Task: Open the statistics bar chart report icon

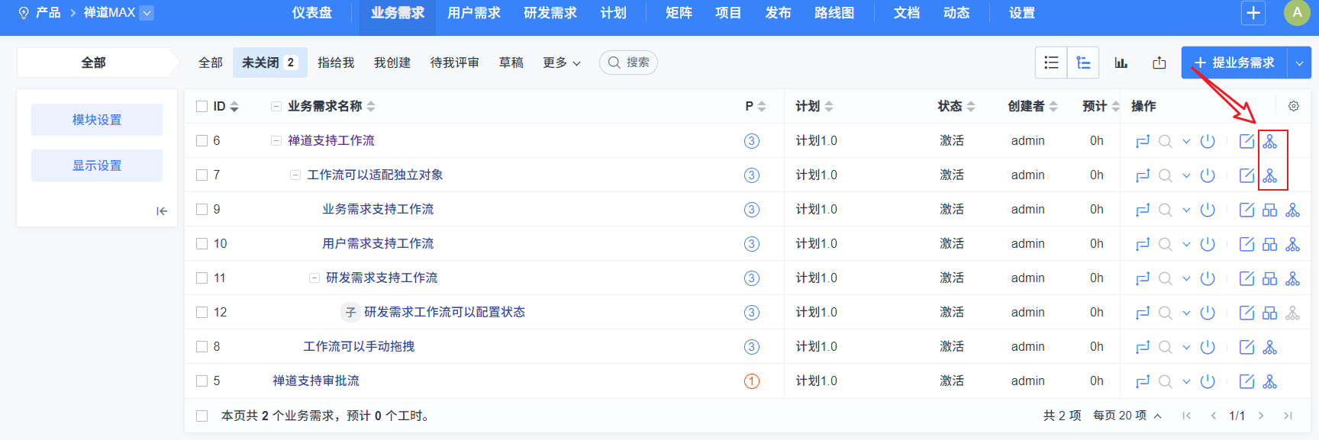Action: pyautogui.click(x=1121, y=63)
